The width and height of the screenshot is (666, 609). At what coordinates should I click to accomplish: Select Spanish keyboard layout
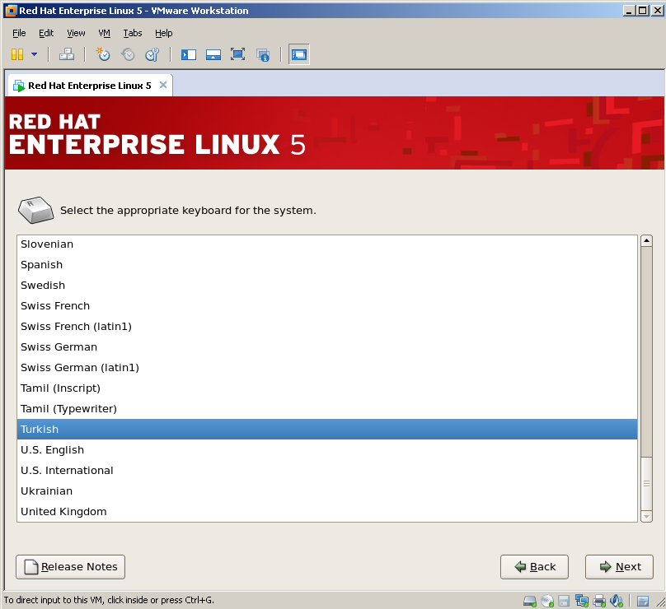click(x=327, y=265)
